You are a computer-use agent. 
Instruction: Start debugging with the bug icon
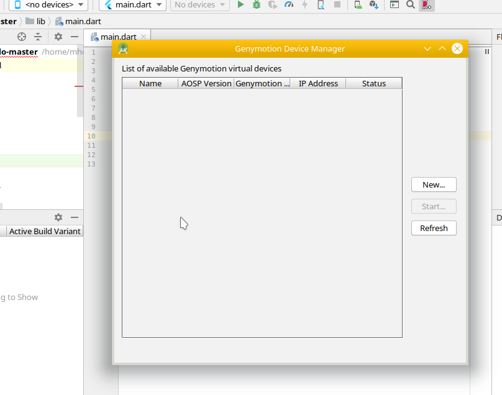(x=257, y=4)
